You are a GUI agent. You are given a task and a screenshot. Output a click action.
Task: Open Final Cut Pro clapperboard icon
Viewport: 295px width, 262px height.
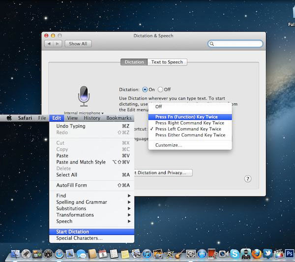[x=278, y=254]
